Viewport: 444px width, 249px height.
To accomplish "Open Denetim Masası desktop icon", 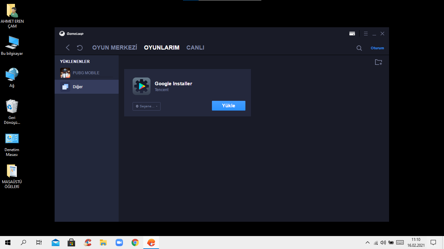I will [12, 145].
